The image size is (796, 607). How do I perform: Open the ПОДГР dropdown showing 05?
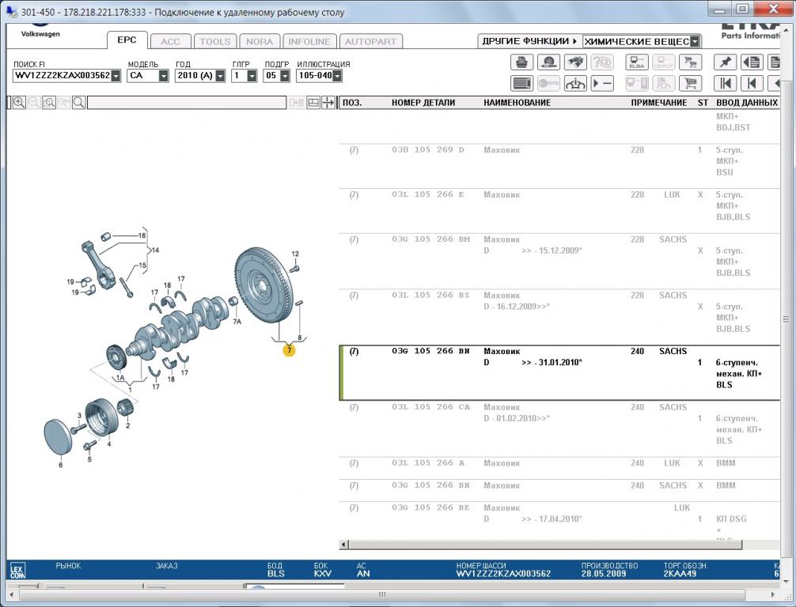pos(285,76)
